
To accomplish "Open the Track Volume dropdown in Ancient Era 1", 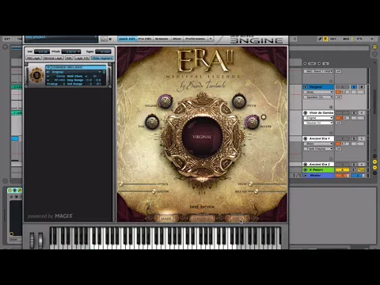I will pyautogui.click(x=318, y=149).
